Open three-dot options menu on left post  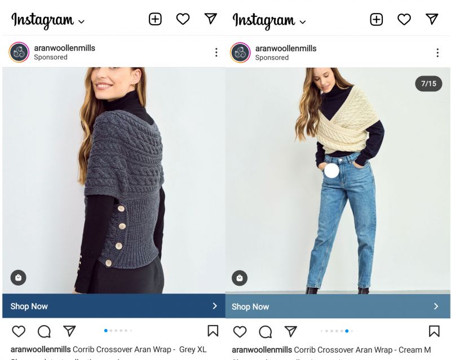216,52
